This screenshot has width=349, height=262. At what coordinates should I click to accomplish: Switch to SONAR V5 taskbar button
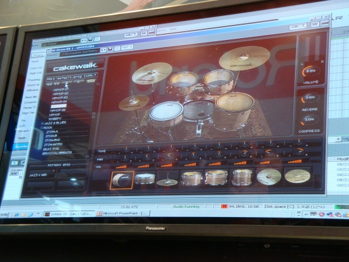[69, 214]
